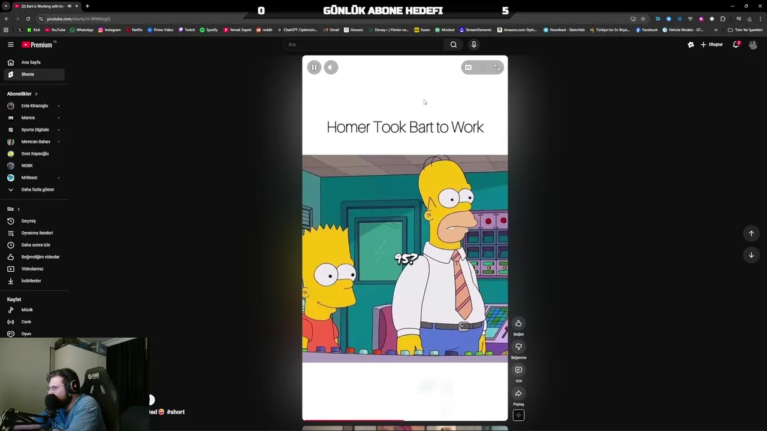Open the sound source thumbnail
Screen dimensions: 767x431
coord(518,415)
